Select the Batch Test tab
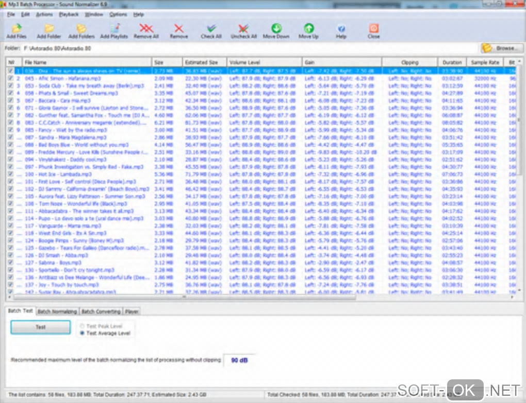This screenshot has width=526, height=403. (x=21, y=311)
